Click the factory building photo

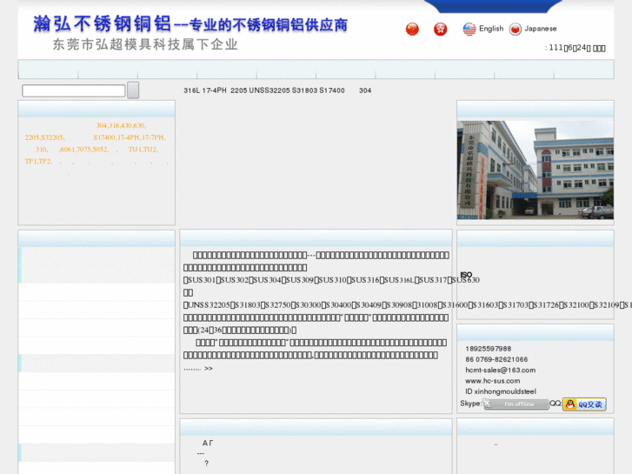536,170
